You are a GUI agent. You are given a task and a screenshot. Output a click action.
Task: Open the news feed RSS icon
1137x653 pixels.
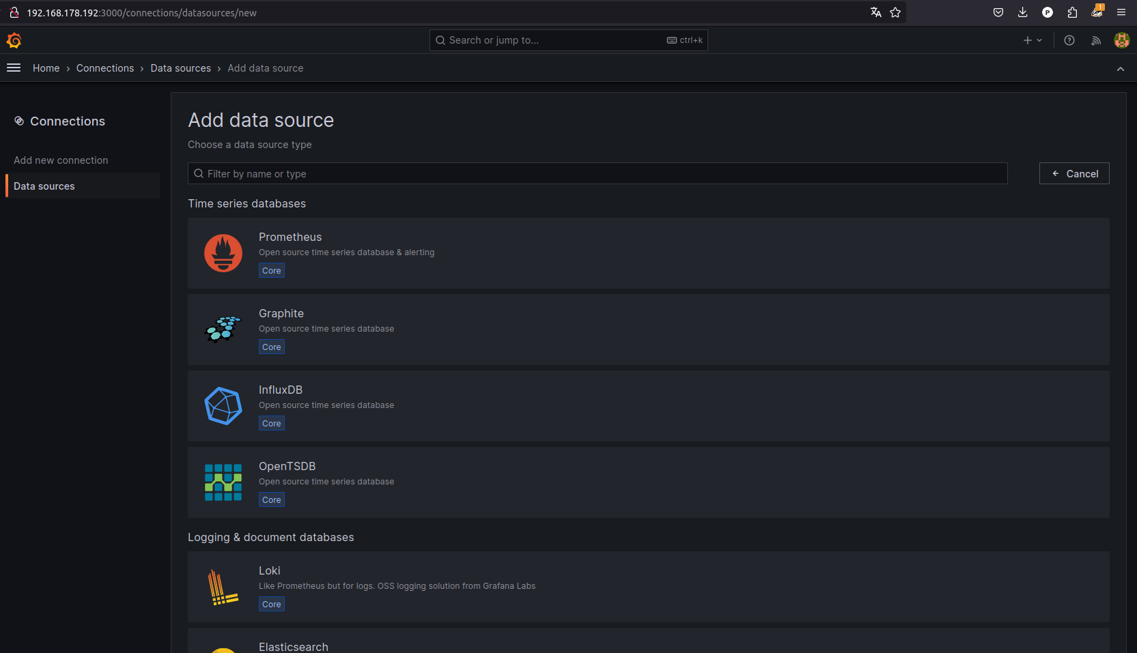click(1096, 41)
